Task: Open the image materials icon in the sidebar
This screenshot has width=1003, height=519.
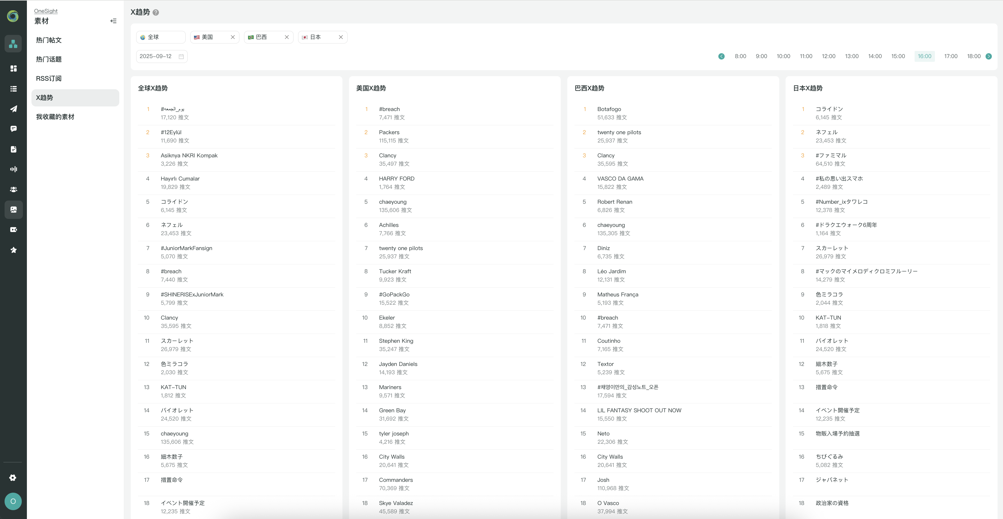Action: point(13,209)
